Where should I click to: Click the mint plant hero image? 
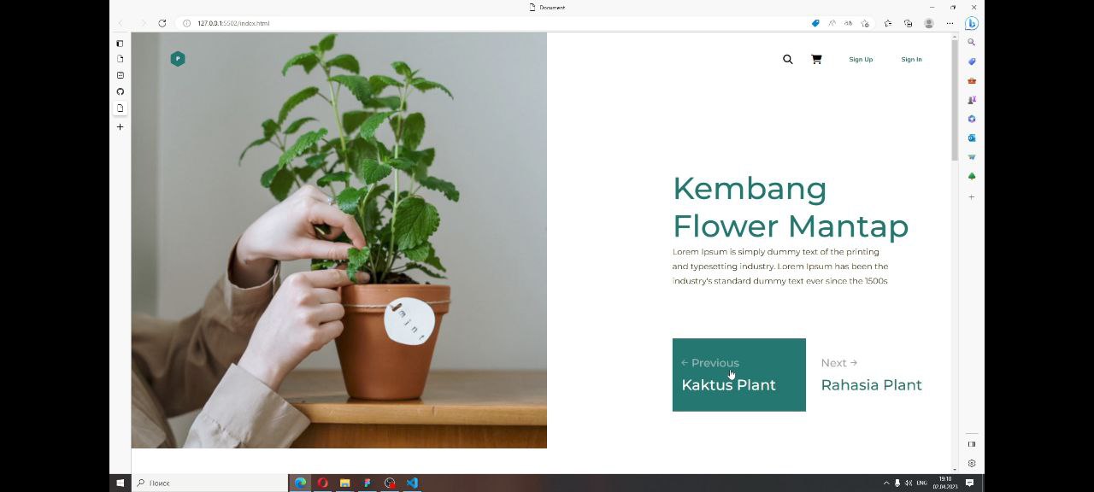(339, 240)
